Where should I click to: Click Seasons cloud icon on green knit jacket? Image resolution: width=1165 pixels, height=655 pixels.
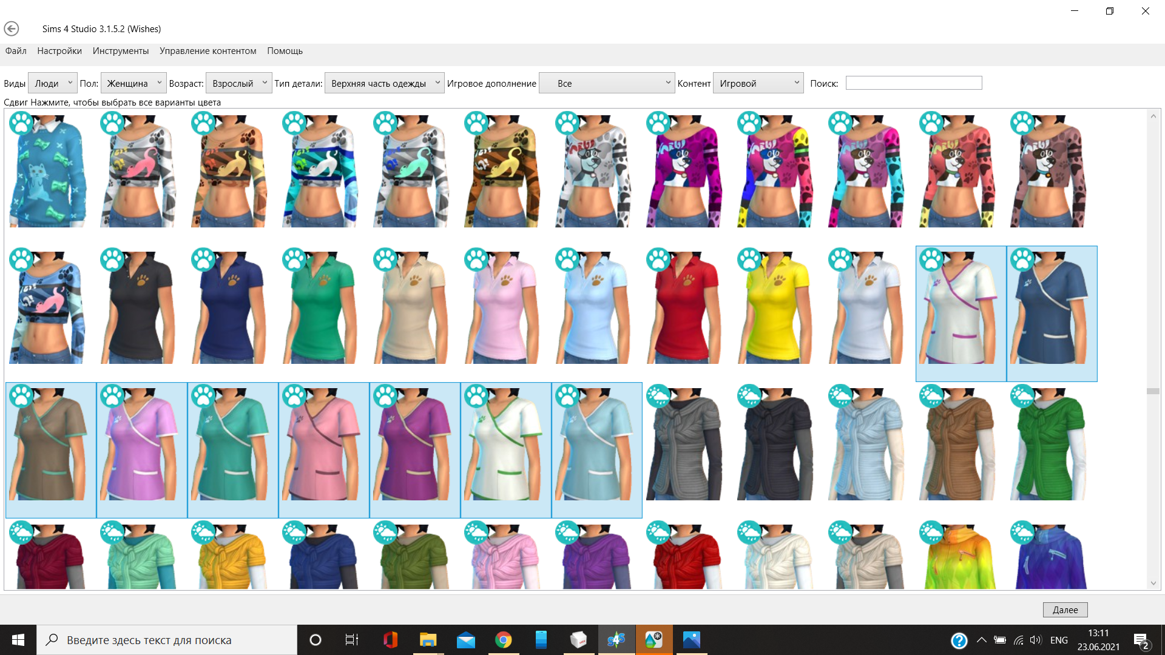[x=1022, y=396]
